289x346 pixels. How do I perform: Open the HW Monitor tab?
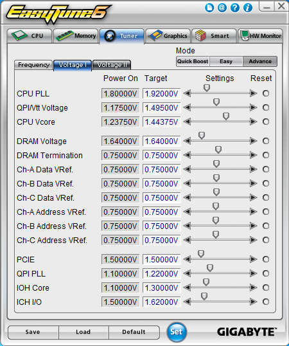[x=260, y=36]
